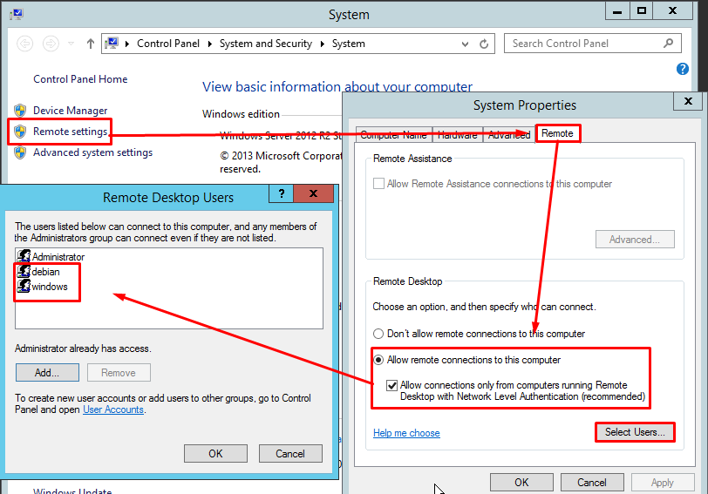Viewport: 708px width, 494px height.
Task: Expand the address bar history dropdown
Action: click(x=465, y=44)
